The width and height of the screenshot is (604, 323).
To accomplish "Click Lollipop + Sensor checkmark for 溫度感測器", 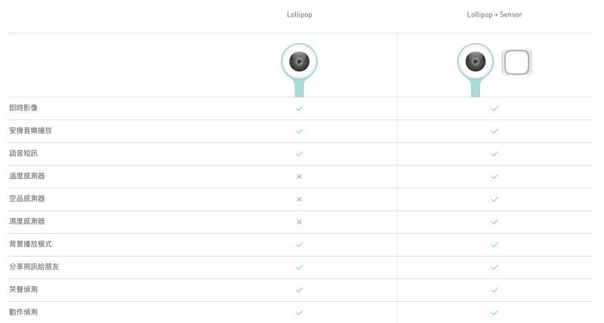I will tap(495, 176).
